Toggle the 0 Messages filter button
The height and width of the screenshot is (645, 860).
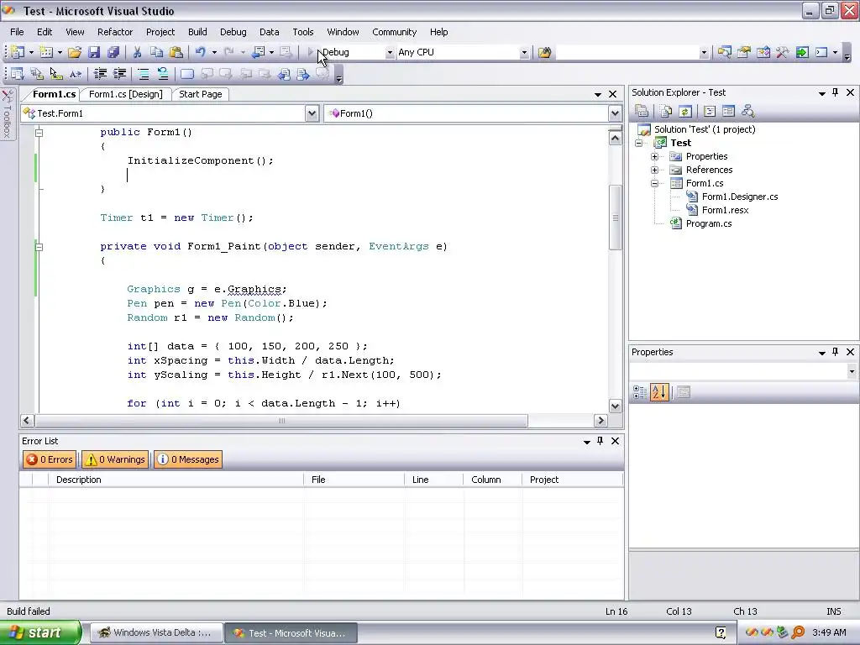(188, 459)
